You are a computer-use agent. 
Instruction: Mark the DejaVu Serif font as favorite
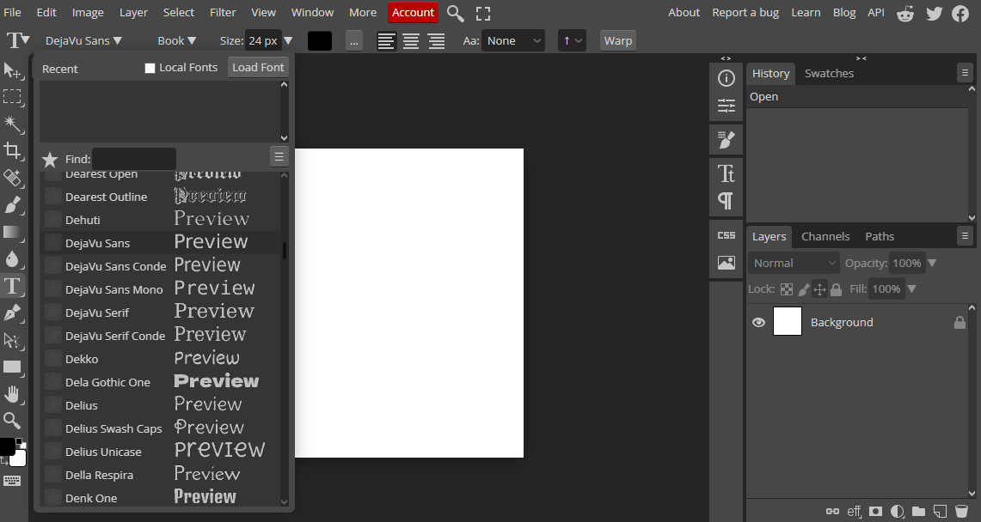pyautogui.click(x=53, y=313)
